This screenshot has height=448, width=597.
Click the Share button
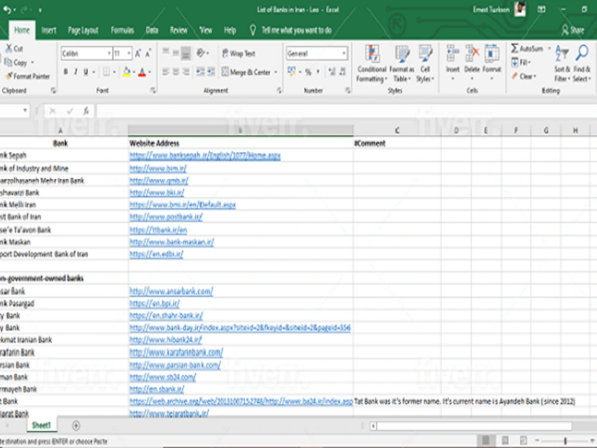(573, 30)
